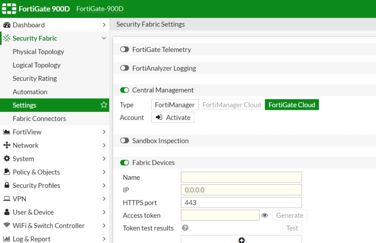Disable the Central Management toggle
This screenshot has height=243, width=376.
pyautogui.click(x=124, y=90)
